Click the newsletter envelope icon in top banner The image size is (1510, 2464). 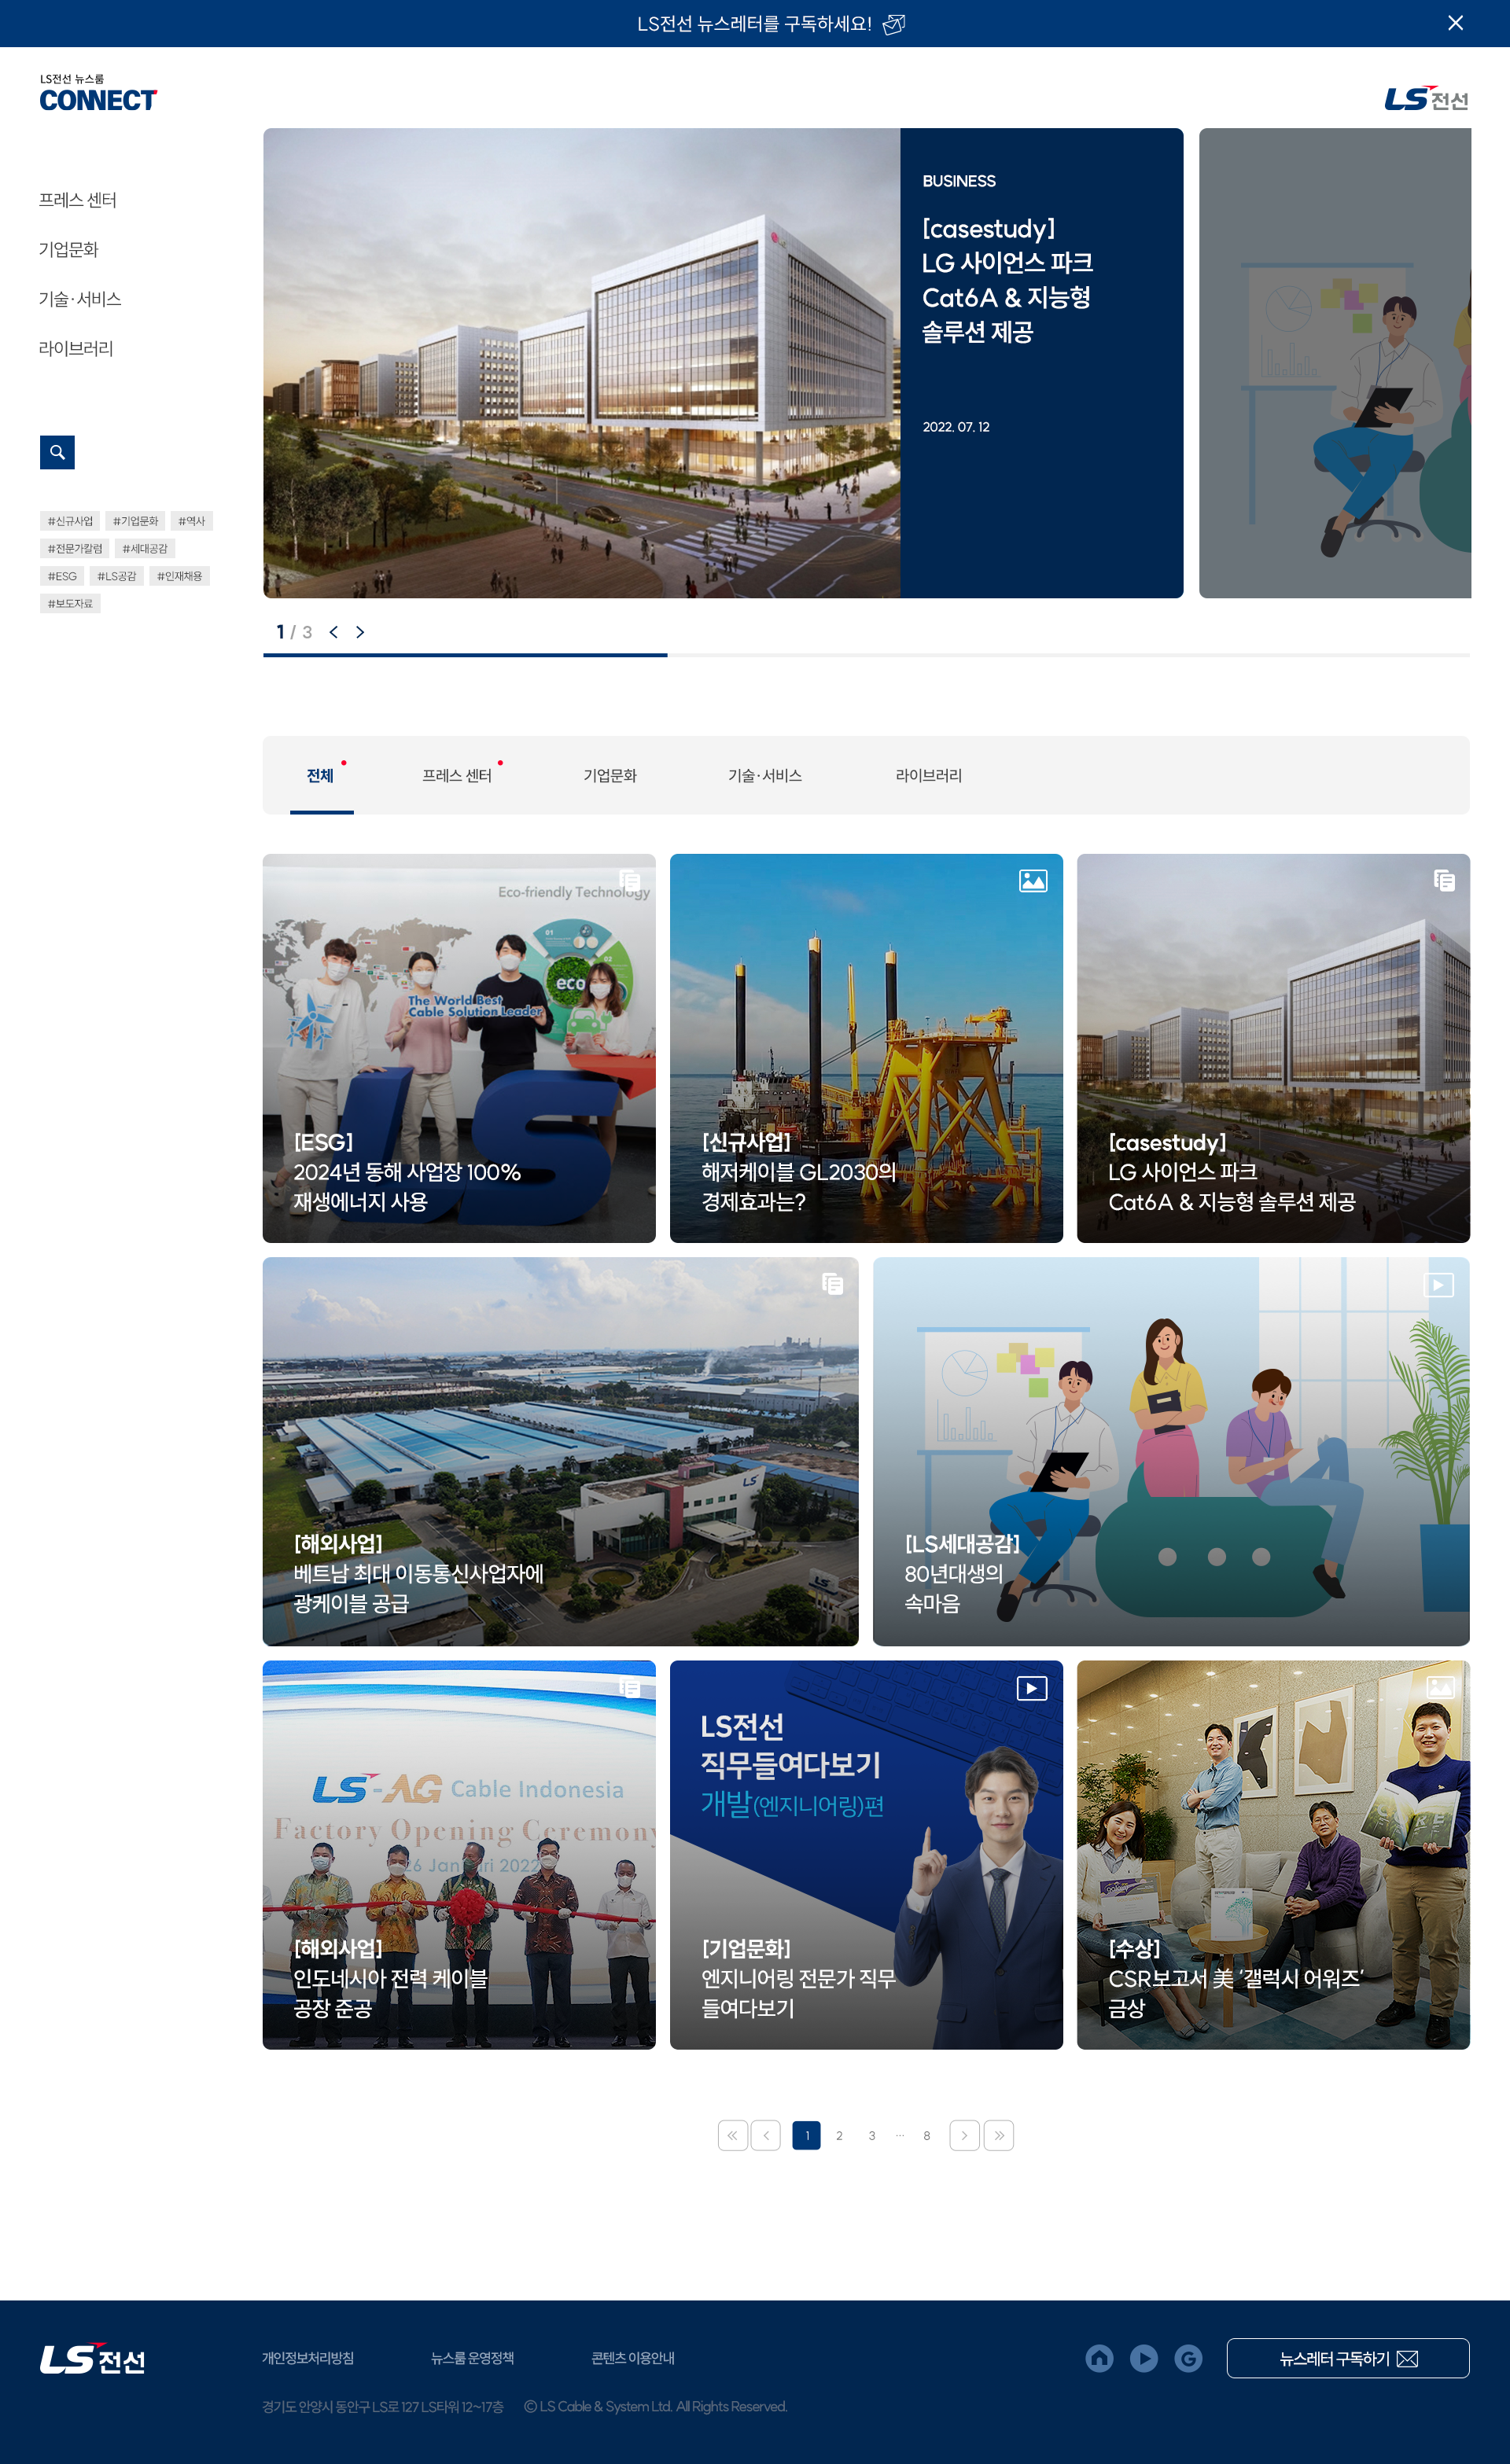coord(894,24)
